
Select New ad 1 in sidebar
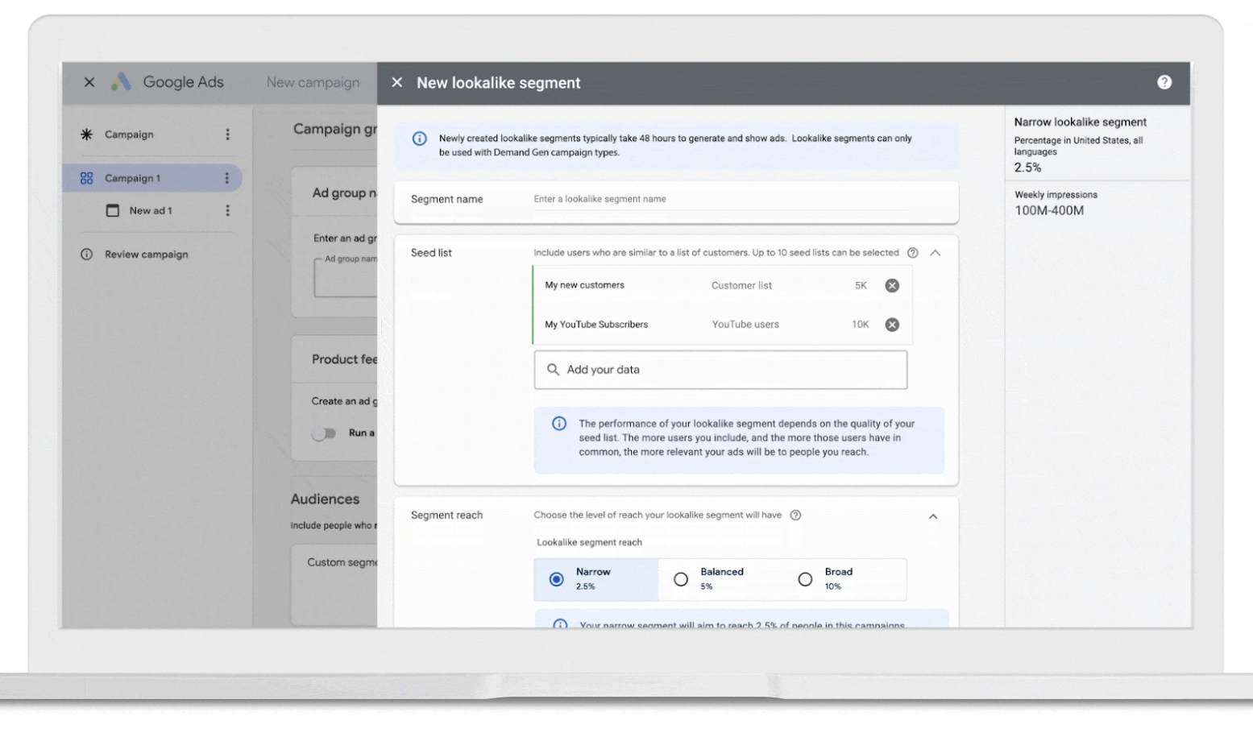[x=150, y=211]
